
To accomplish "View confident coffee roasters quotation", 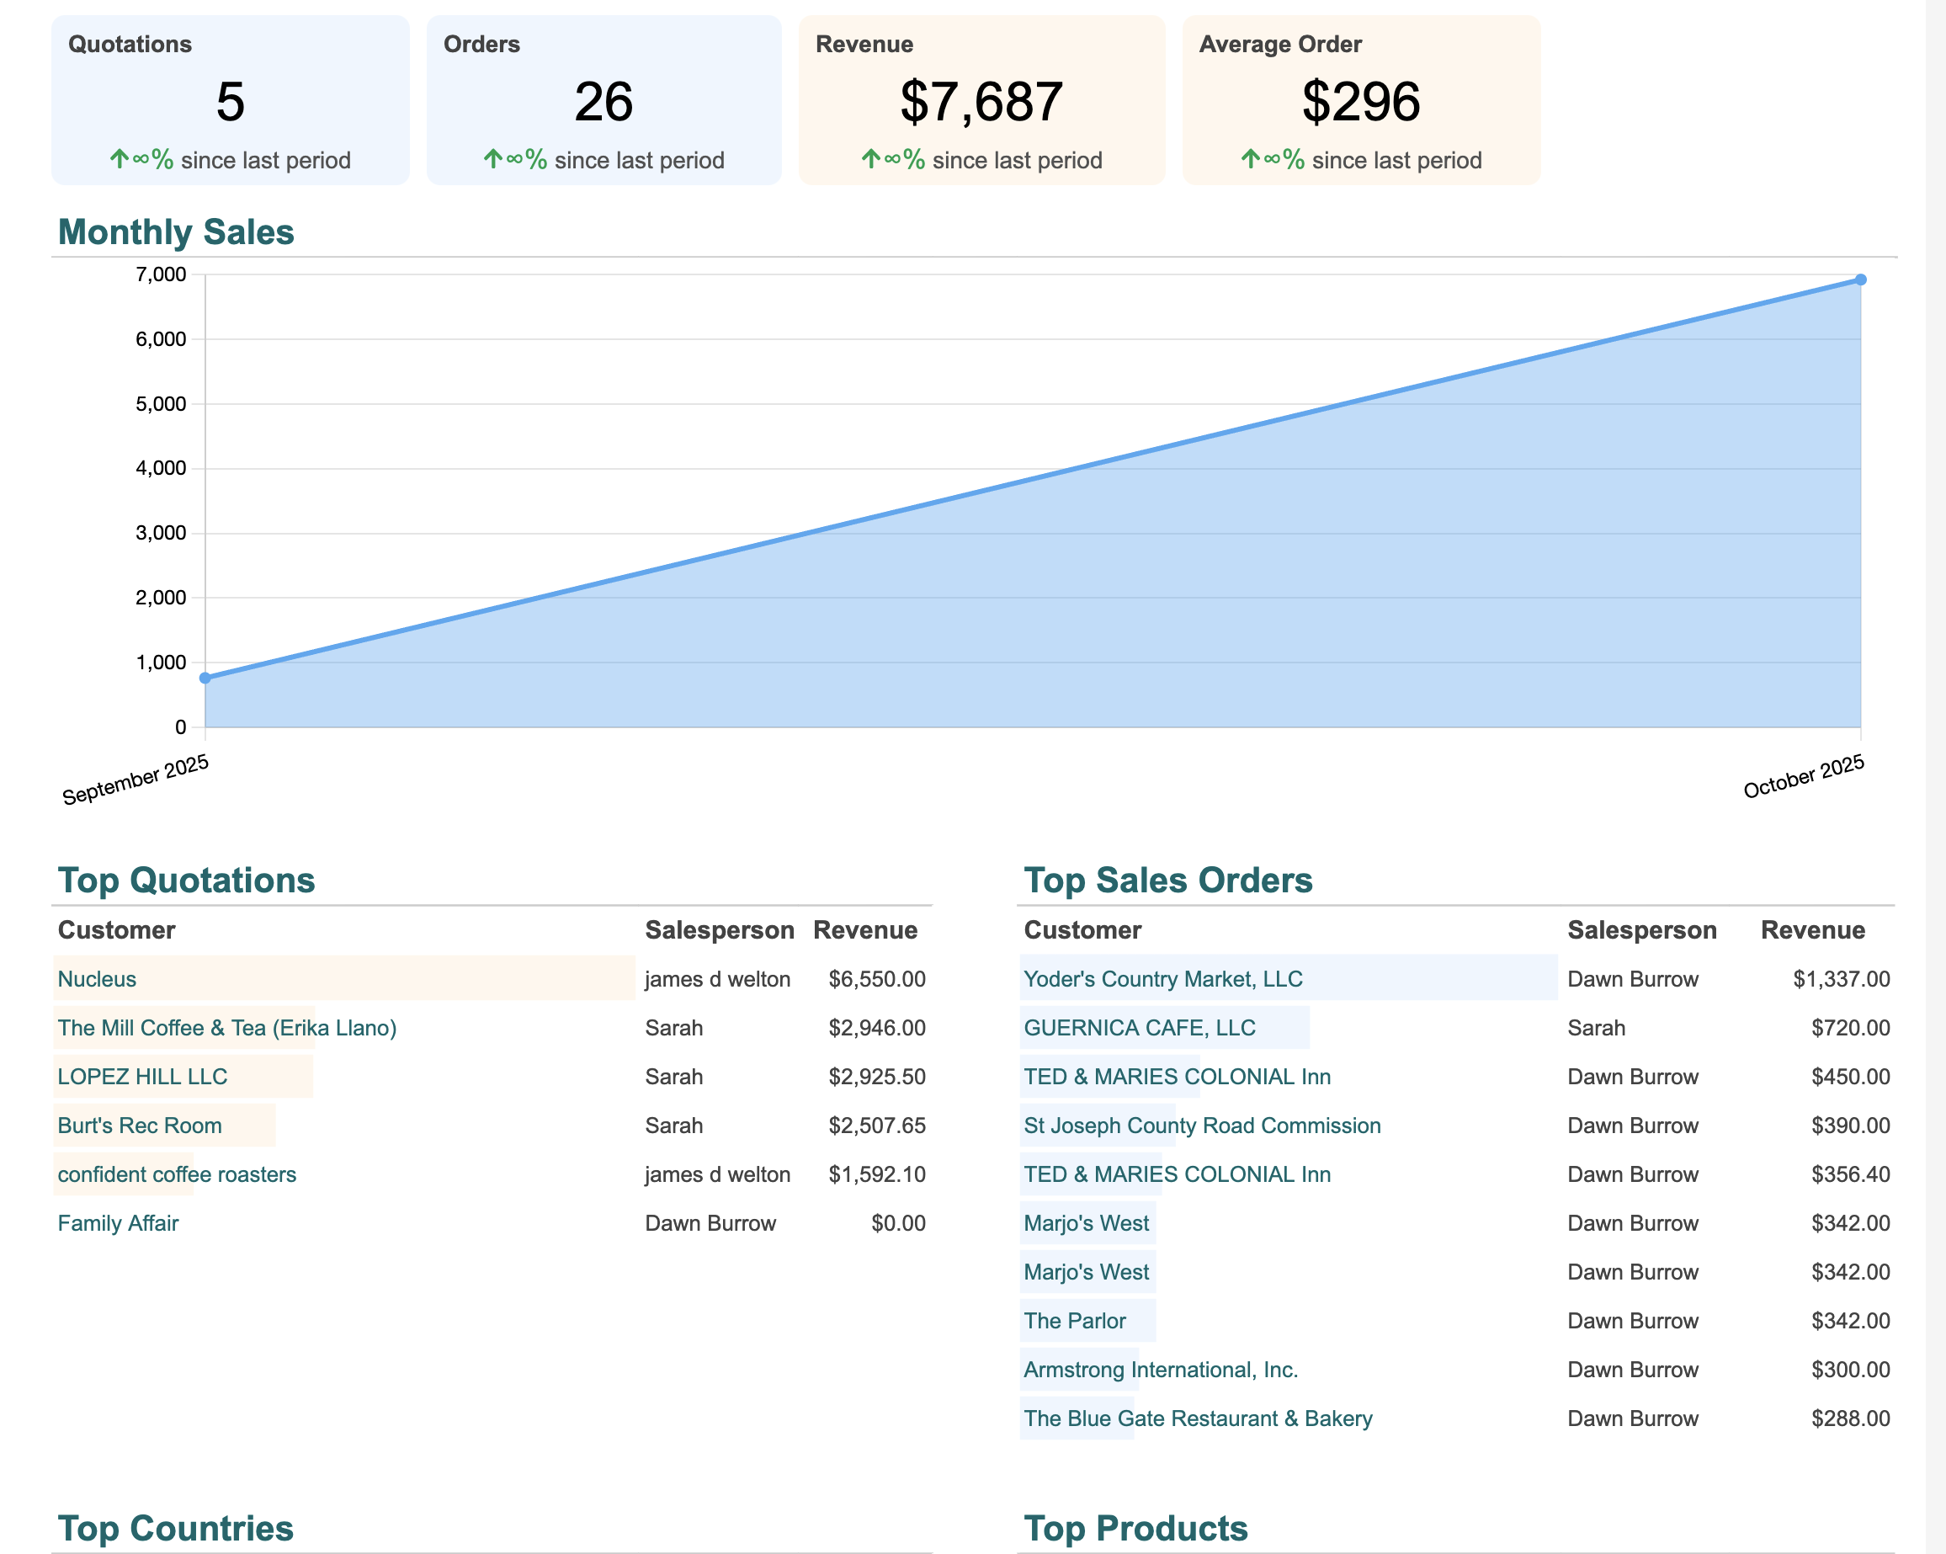I will pyautogui.click(x=177, y=1173).
